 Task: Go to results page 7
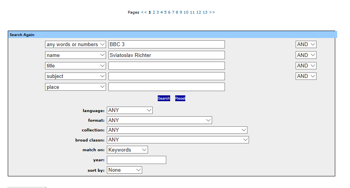click(x=173, y=12)
